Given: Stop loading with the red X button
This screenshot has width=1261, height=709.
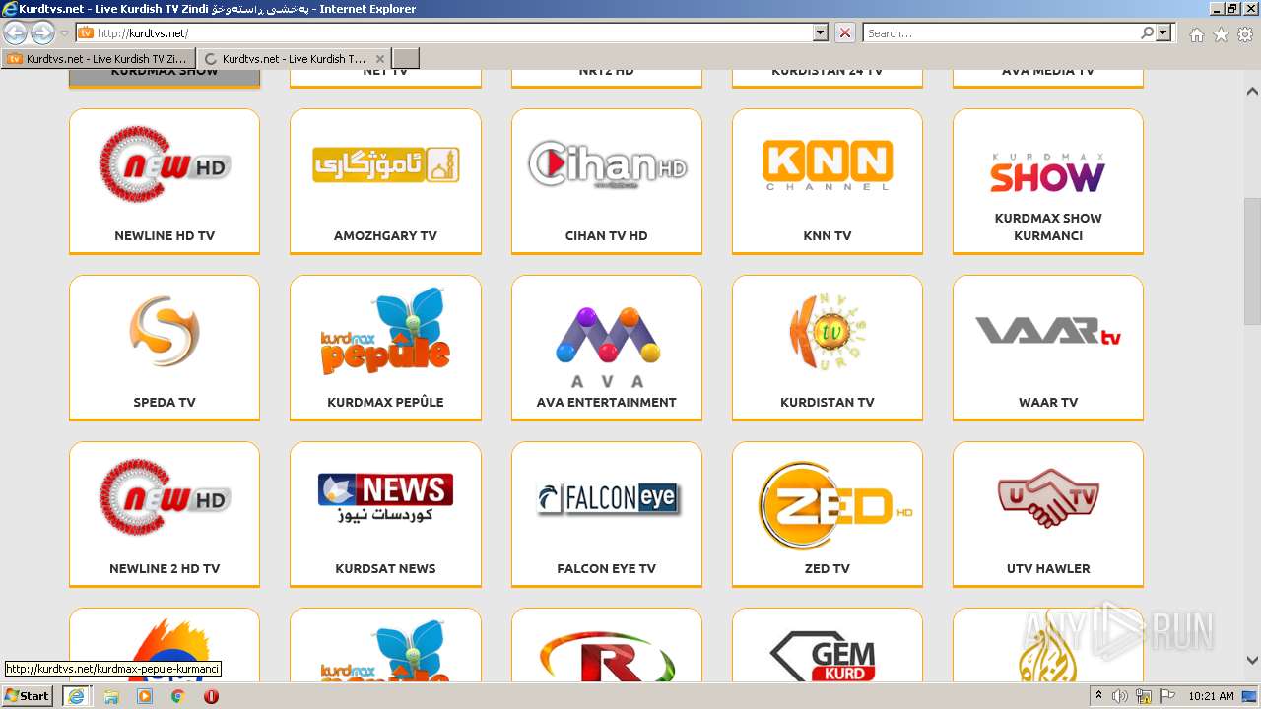Looking at the screenshot, I should click(845, 32).
